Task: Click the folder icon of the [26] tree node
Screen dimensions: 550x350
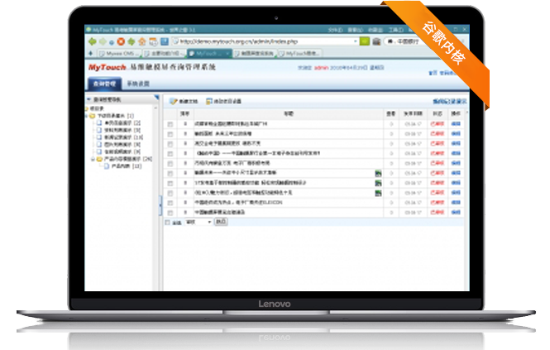Action: click(x=99, y=159)
